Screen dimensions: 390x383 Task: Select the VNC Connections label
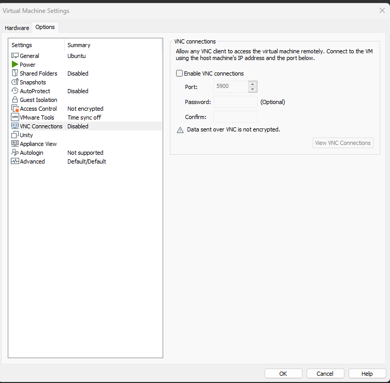click(41, 126)
